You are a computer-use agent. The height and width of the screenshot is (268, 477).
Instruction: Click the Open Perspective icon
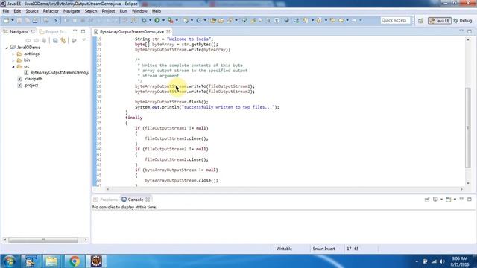point(420,21)
